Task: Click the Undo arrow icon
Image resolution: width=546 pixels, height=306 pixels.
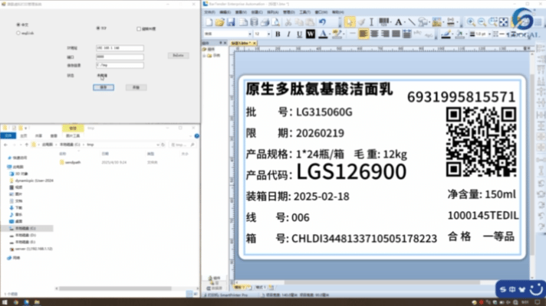Action: click(324, 23)
